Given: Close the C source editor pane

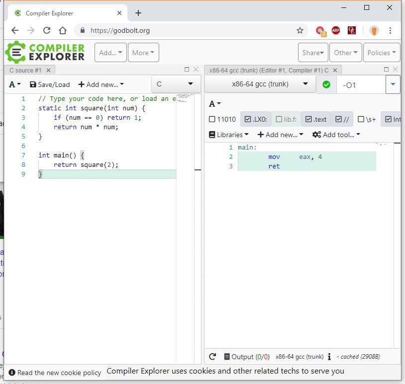Looking at the screenshot, I should click(x=196, y=69).
